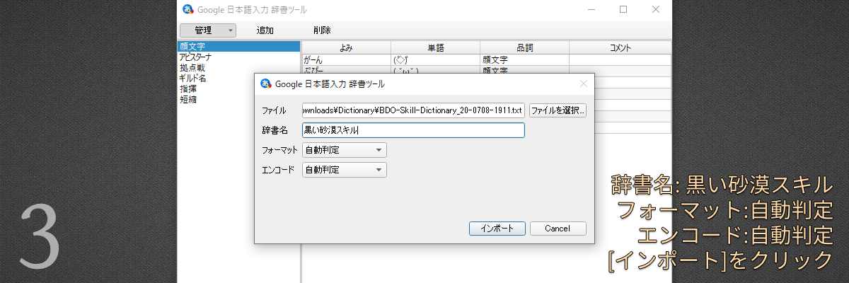Select 短縮 dictionary in list
849x283 pixels.
188,100
